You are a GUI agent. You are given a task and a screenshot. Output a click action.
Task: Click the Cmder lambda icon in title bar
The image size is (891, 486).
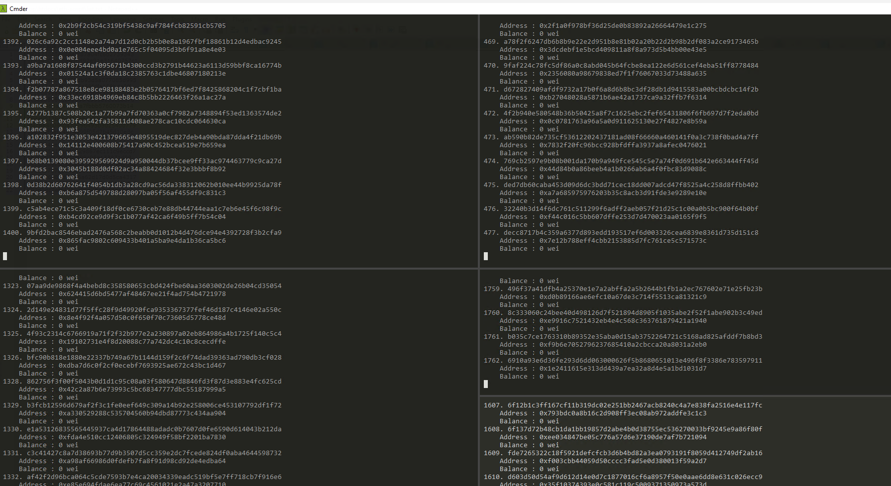[x=3, y=8]
